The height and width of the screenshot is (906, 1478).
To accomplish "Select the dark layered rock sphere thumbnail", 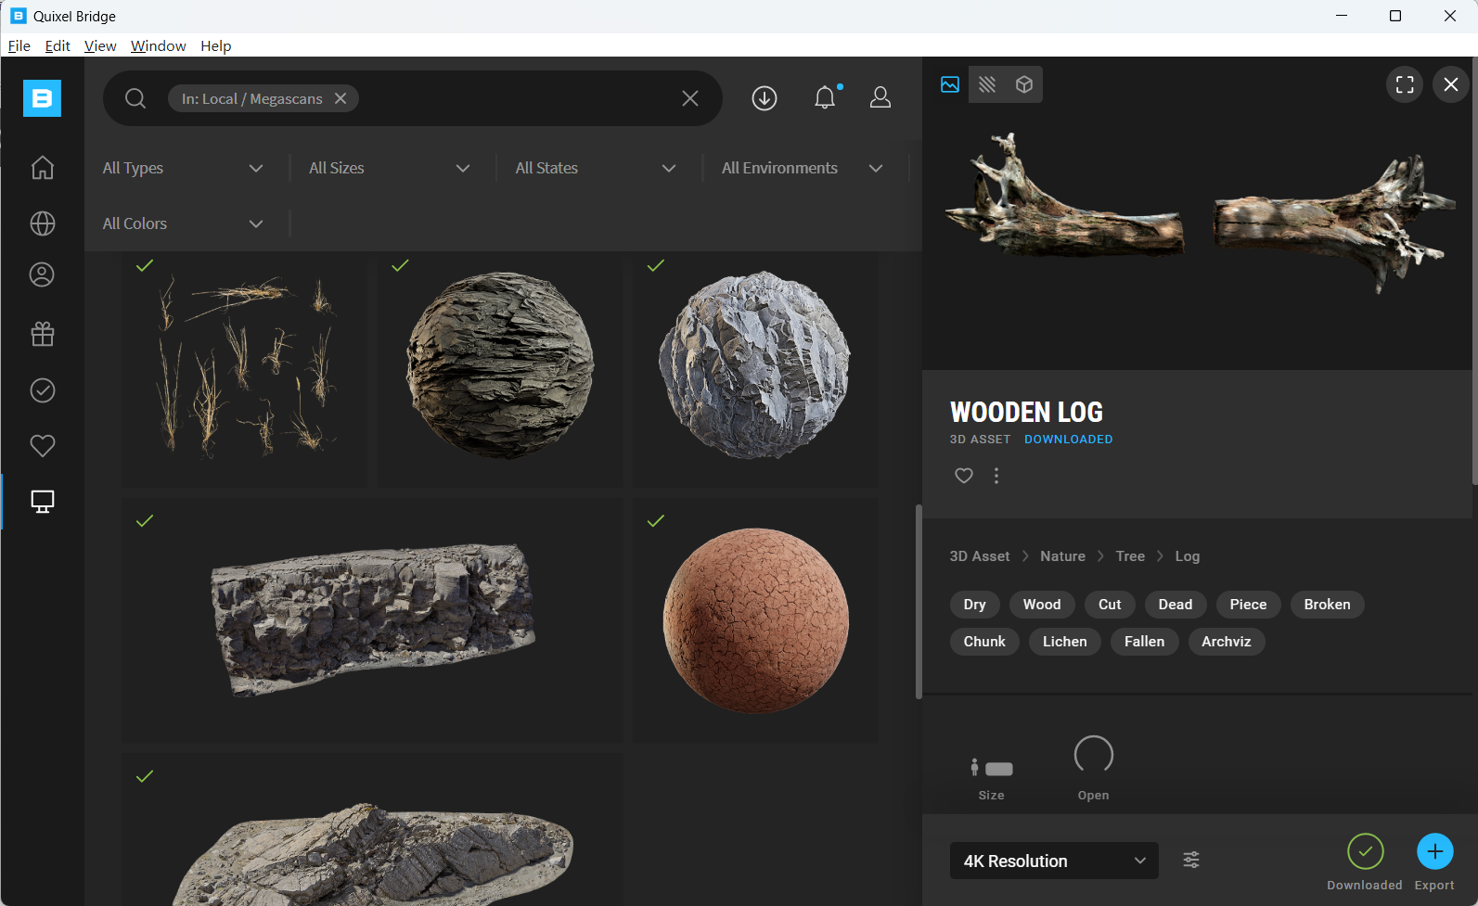I will [500, 368].
